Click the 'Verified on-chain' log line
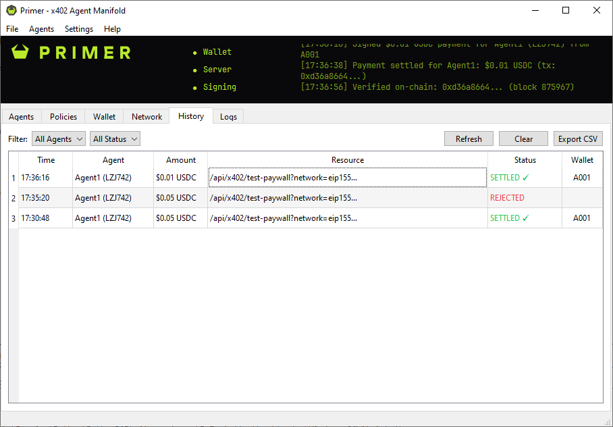613x427 pixels. point(437,87)
